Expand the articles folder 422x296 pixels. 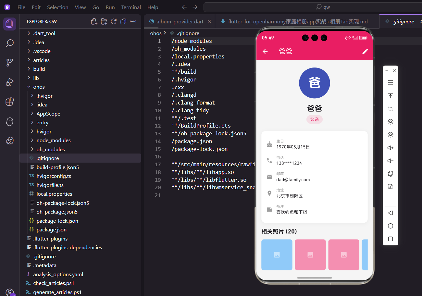(80, 60)
